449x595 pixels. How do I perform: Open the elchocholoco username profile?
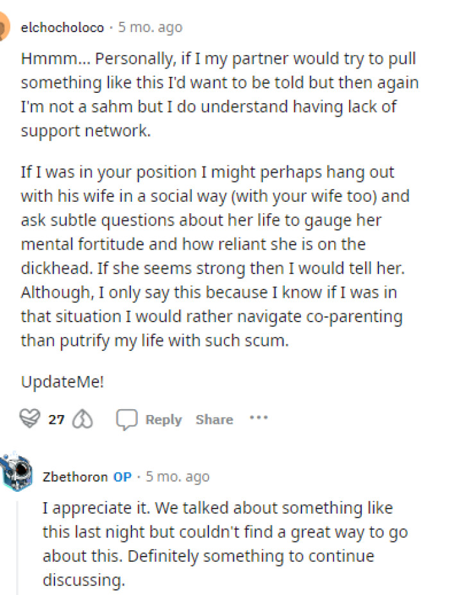tap(62, 28)
